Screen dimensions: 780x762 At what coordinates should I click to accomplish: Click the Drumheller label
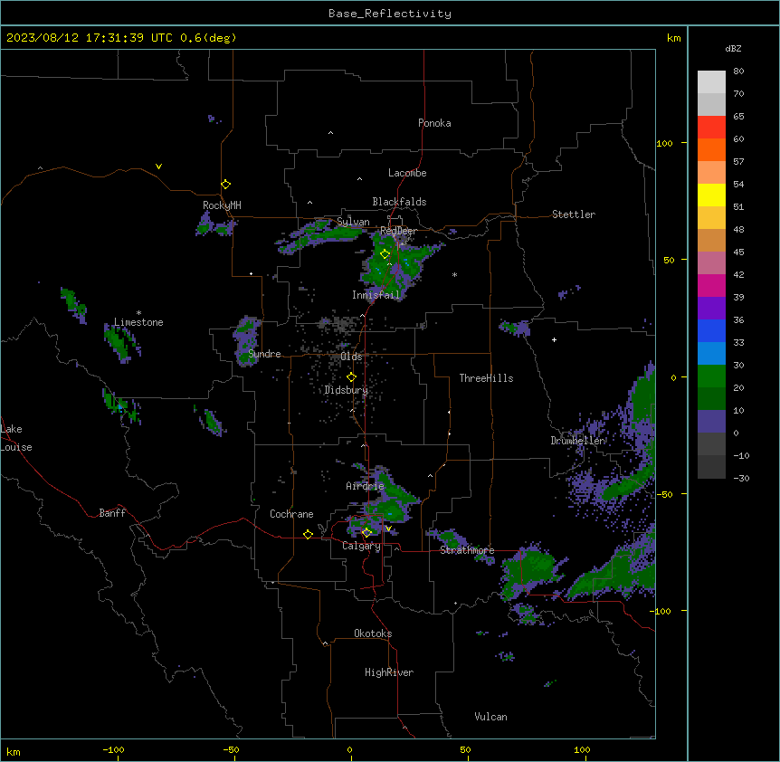(x=577, y=441)
